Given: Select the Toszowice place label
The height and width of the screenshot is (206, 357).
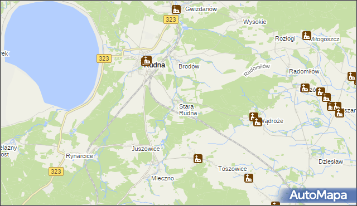Looking at the screenshot, I should point(233,169).
